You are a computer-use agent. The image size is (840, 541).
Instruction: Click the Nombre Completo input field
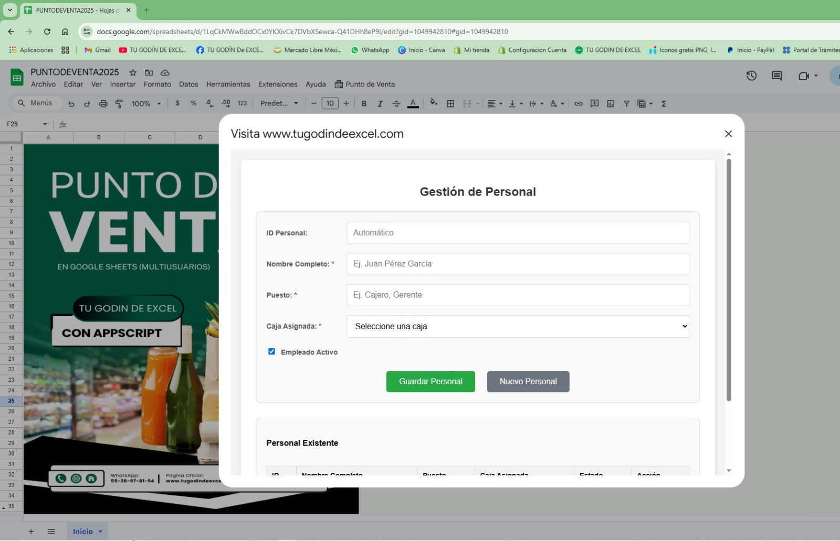pos(518,264)
